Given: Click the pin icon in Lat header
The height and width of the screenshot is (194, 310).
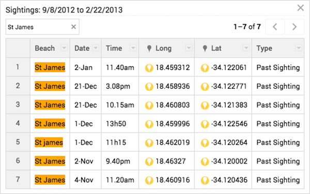Looking at the screenshot, I should (x=205, y=48).
